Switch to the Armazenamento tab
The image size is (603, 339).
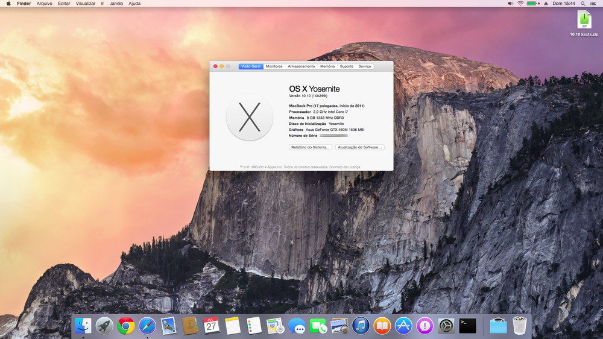point(301,66)
